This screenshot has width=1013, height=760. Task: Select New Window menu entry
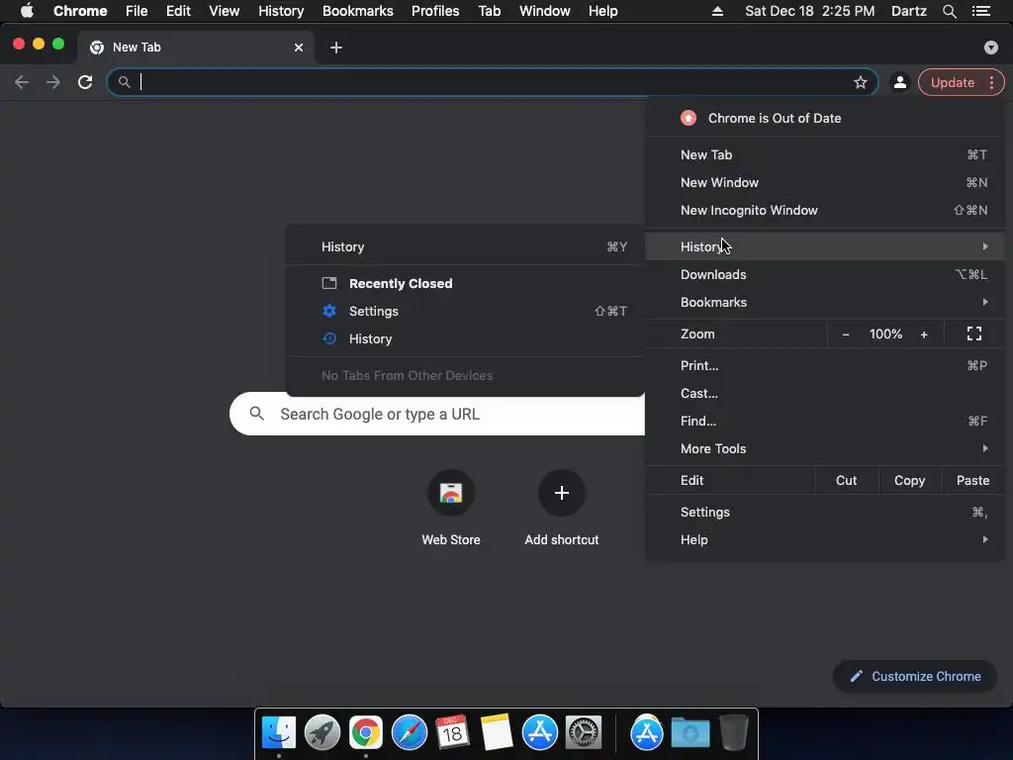point(825,182)
